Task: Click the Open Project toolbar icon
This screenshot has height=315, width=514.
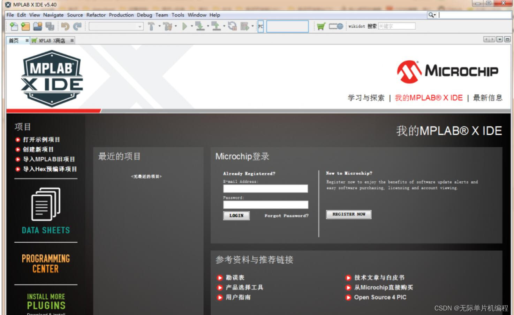Action: click(x=38, y=26)
